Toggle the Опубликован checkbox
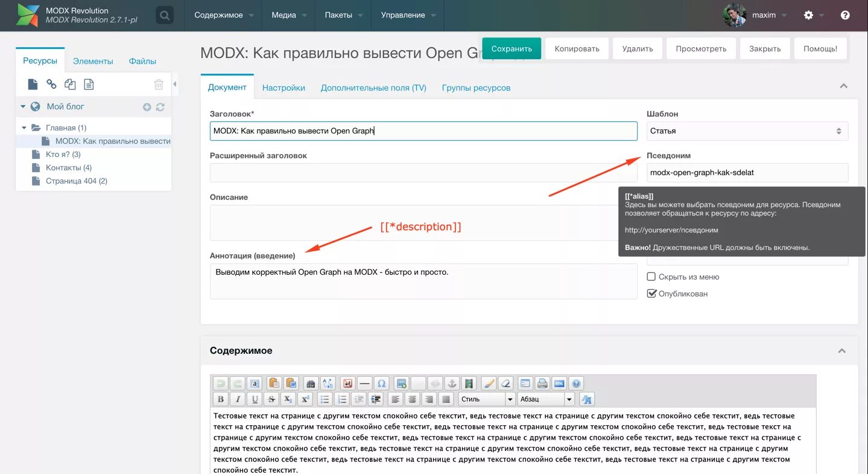The image size is (868, 474). [x=651, y=293]
